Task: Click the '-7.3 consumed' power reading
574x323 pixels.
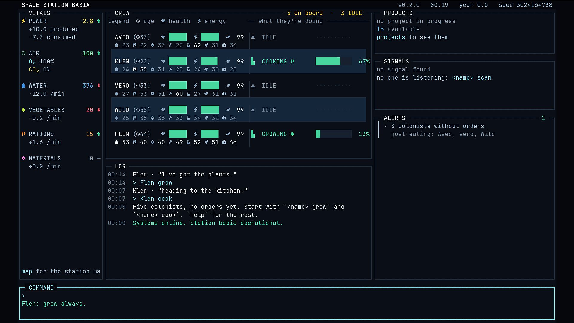Action: (x=52, y=37)
